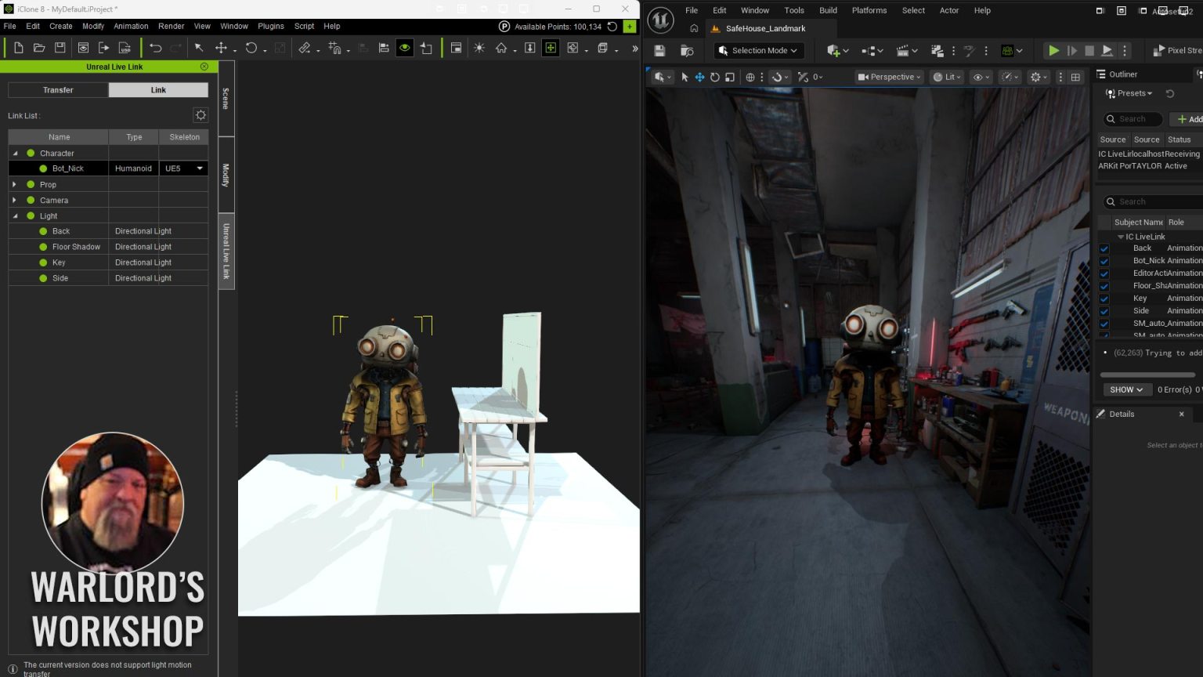Click the Link List settings gear icon
Screen dimensions: 1203x677
pyautogui.click(x=200, y=115)
